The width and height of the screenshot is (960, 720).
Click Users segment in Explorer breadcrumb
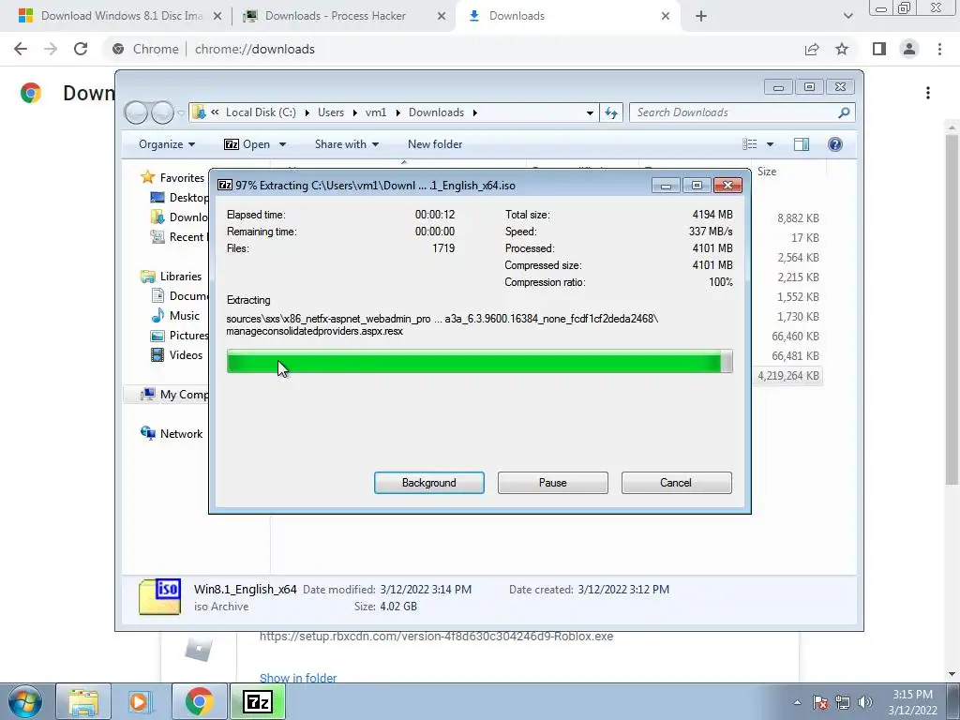331,112
